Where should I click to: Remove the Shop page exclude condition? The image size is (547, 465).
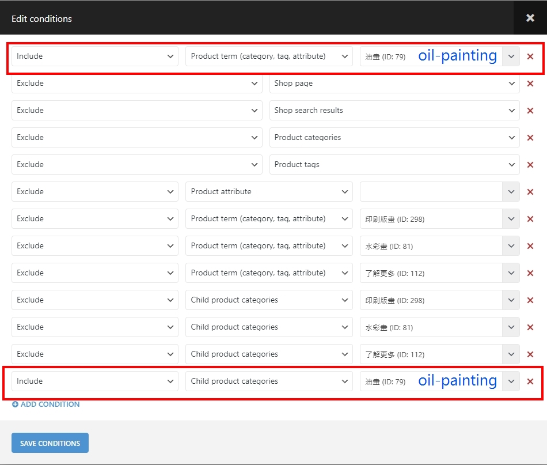530,84
